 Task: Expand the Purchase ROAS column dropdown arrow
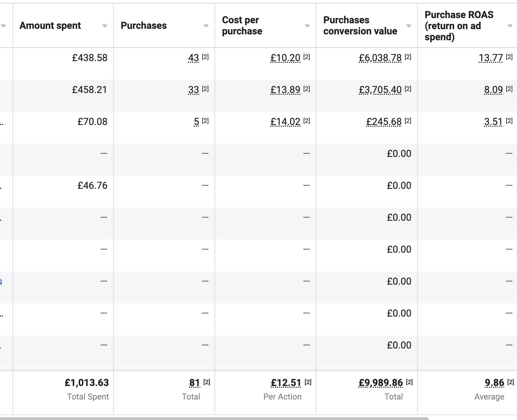510,26
